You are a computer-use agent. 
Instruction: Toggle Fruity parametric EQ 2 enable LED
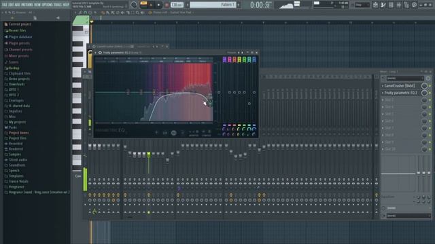coord(430,93)
